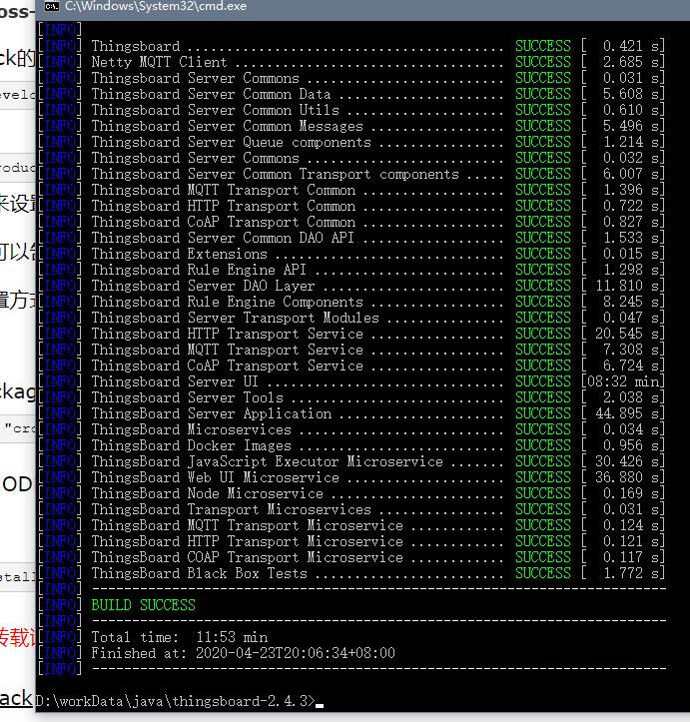This screenshot has height=722, width=690.
Task: Click 'Total time: 11:53 min' text
Action: (180, 637)
